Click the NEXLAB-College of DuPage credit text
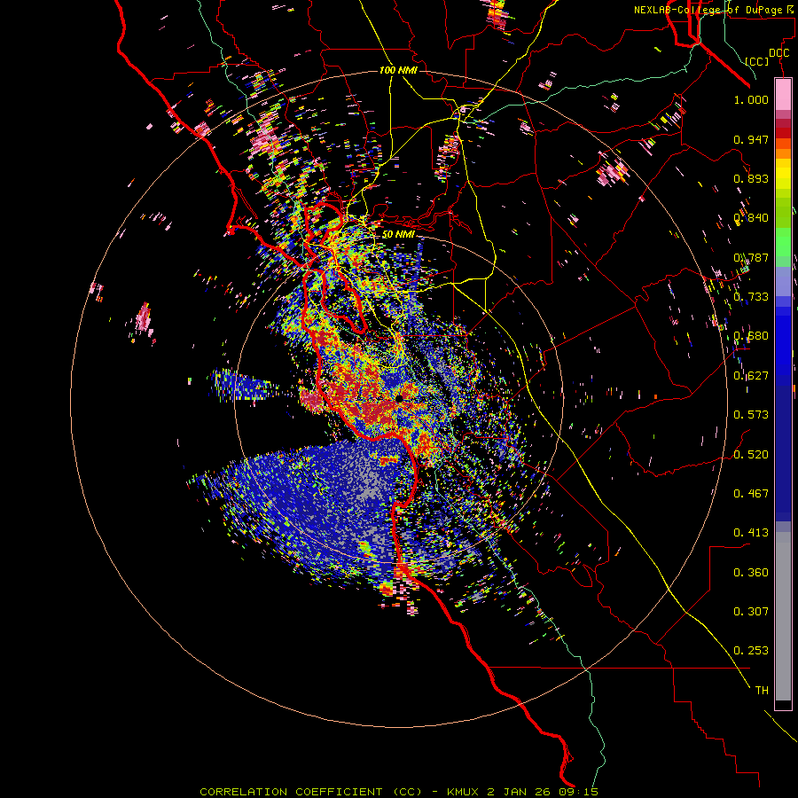 tap(709, 10)
